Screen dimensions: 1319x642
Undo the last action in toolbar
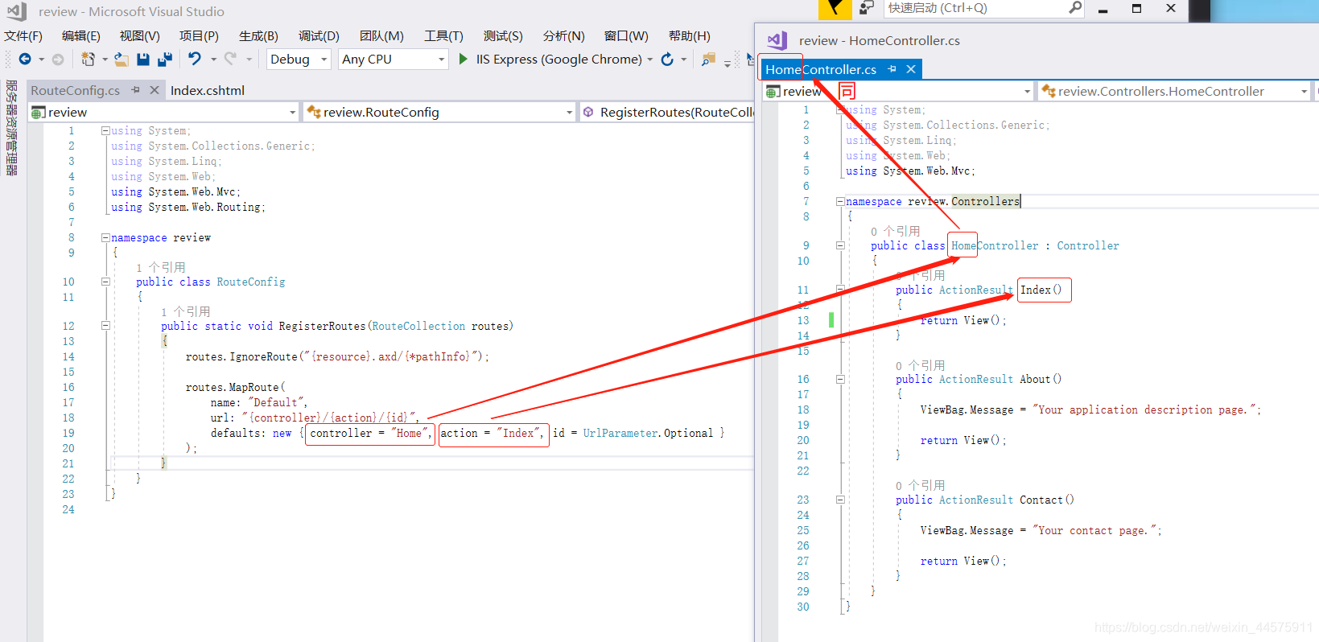pyautogui.click(x=195, y=59)
